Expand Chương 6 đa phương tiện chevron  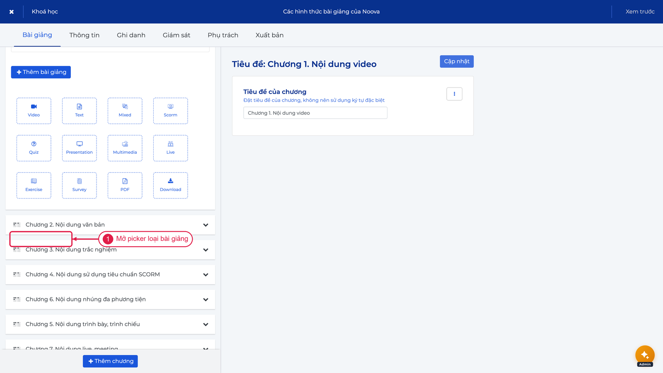pyautogui.click(x=206, y=299)
